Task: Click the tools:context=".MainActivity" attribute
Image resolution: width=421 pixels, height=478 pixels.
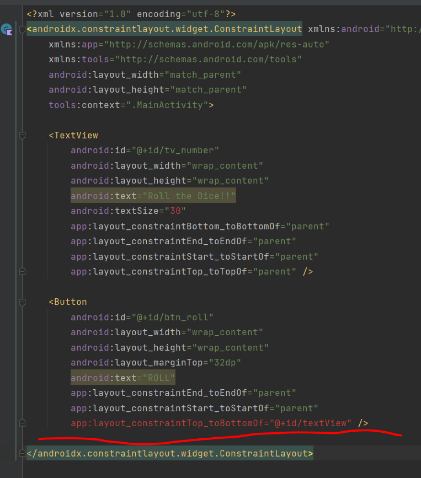Action: pyautogui.click(x=129, y=105)
